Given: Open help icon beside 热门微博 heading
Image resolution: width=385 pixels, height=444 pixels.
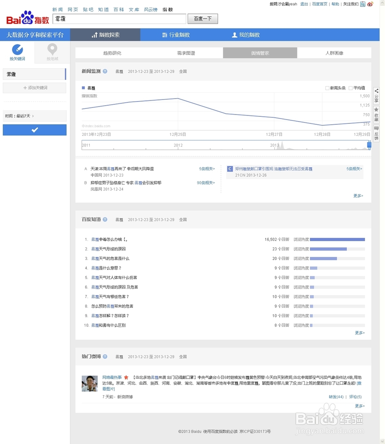Looking at the screenshot, I should pos(105,357).
